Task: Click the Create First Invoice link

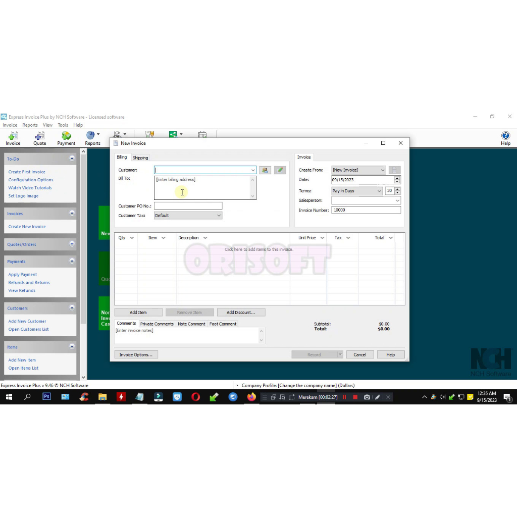Action: [x=27, y=172]
